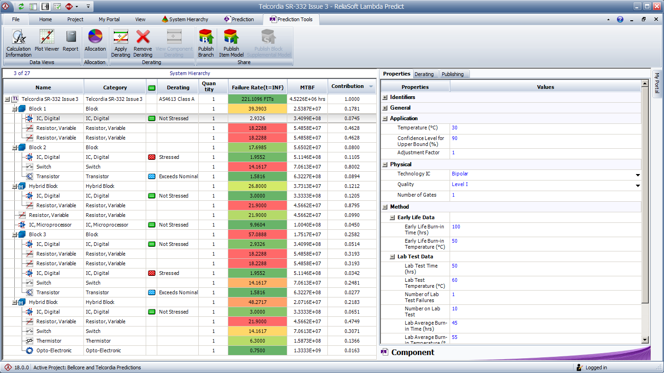
Task: Collapse the Block 1 tree node
Action: (x=15, y=109)
